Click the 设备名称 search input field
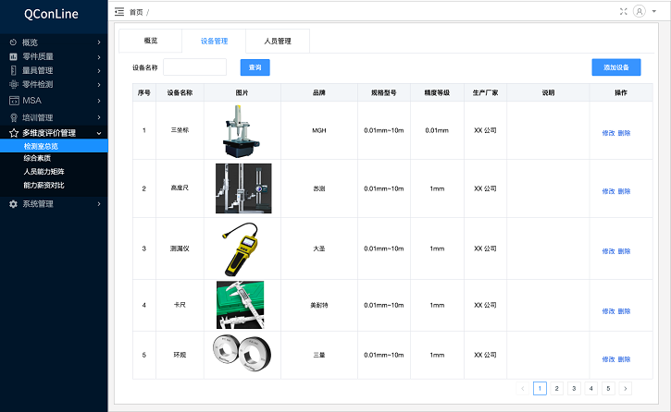The image size is (671, 412). 194,67
